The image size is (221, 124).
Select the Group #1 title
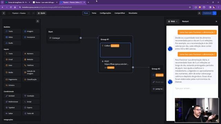tap(105, 39)
